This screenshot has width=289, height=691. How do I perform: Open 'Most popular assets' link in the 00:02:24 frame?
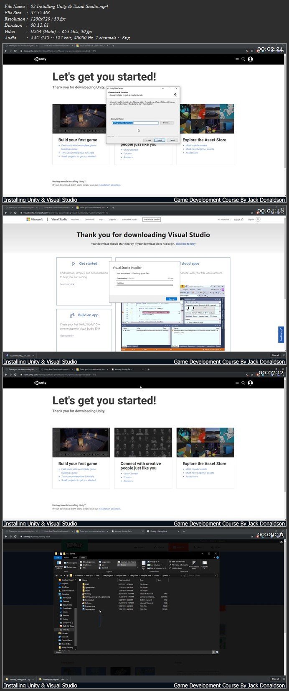point(196,146)
